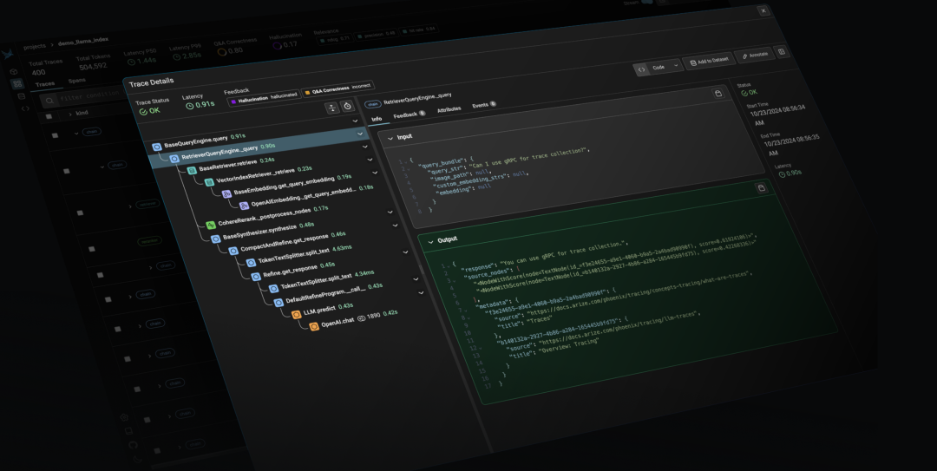Image resolution: width=937 pixels, height=471 pixels.
Task: Tick the checkbox of the reranker row
Action: click(91, 249)
